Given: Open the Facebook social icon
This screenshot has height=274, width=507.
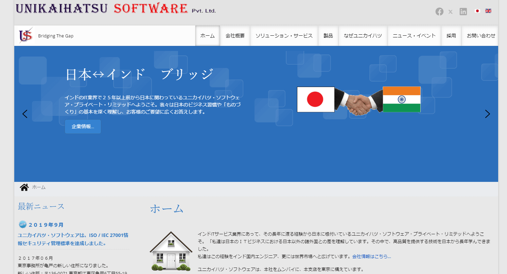Looking at the screenshot, I should [x=439, y=12].
